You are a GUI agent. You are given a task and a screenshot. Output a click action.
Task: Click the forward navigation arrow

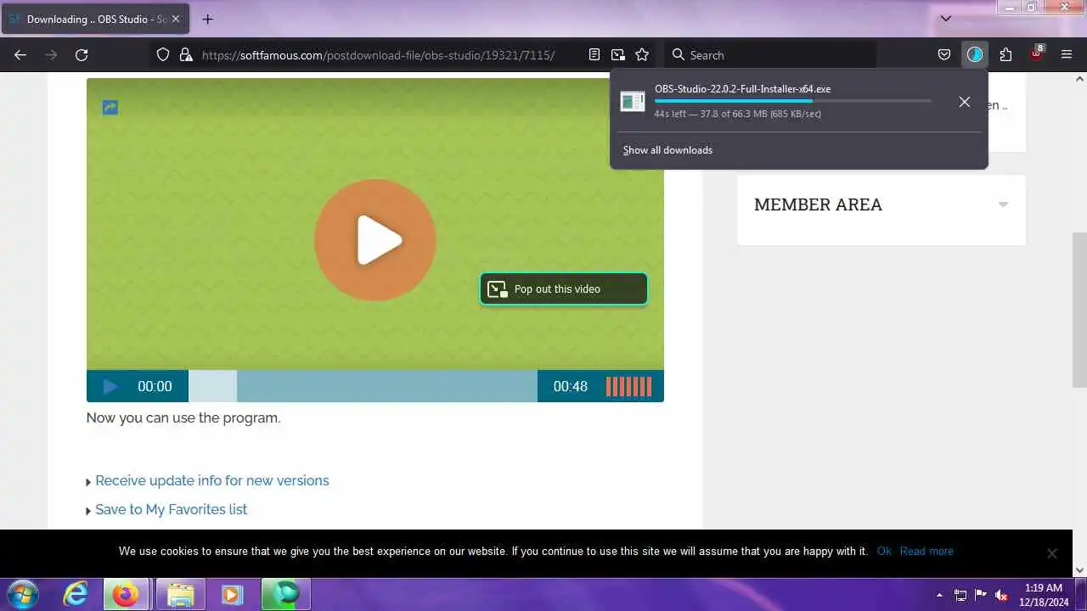point(51,54)
